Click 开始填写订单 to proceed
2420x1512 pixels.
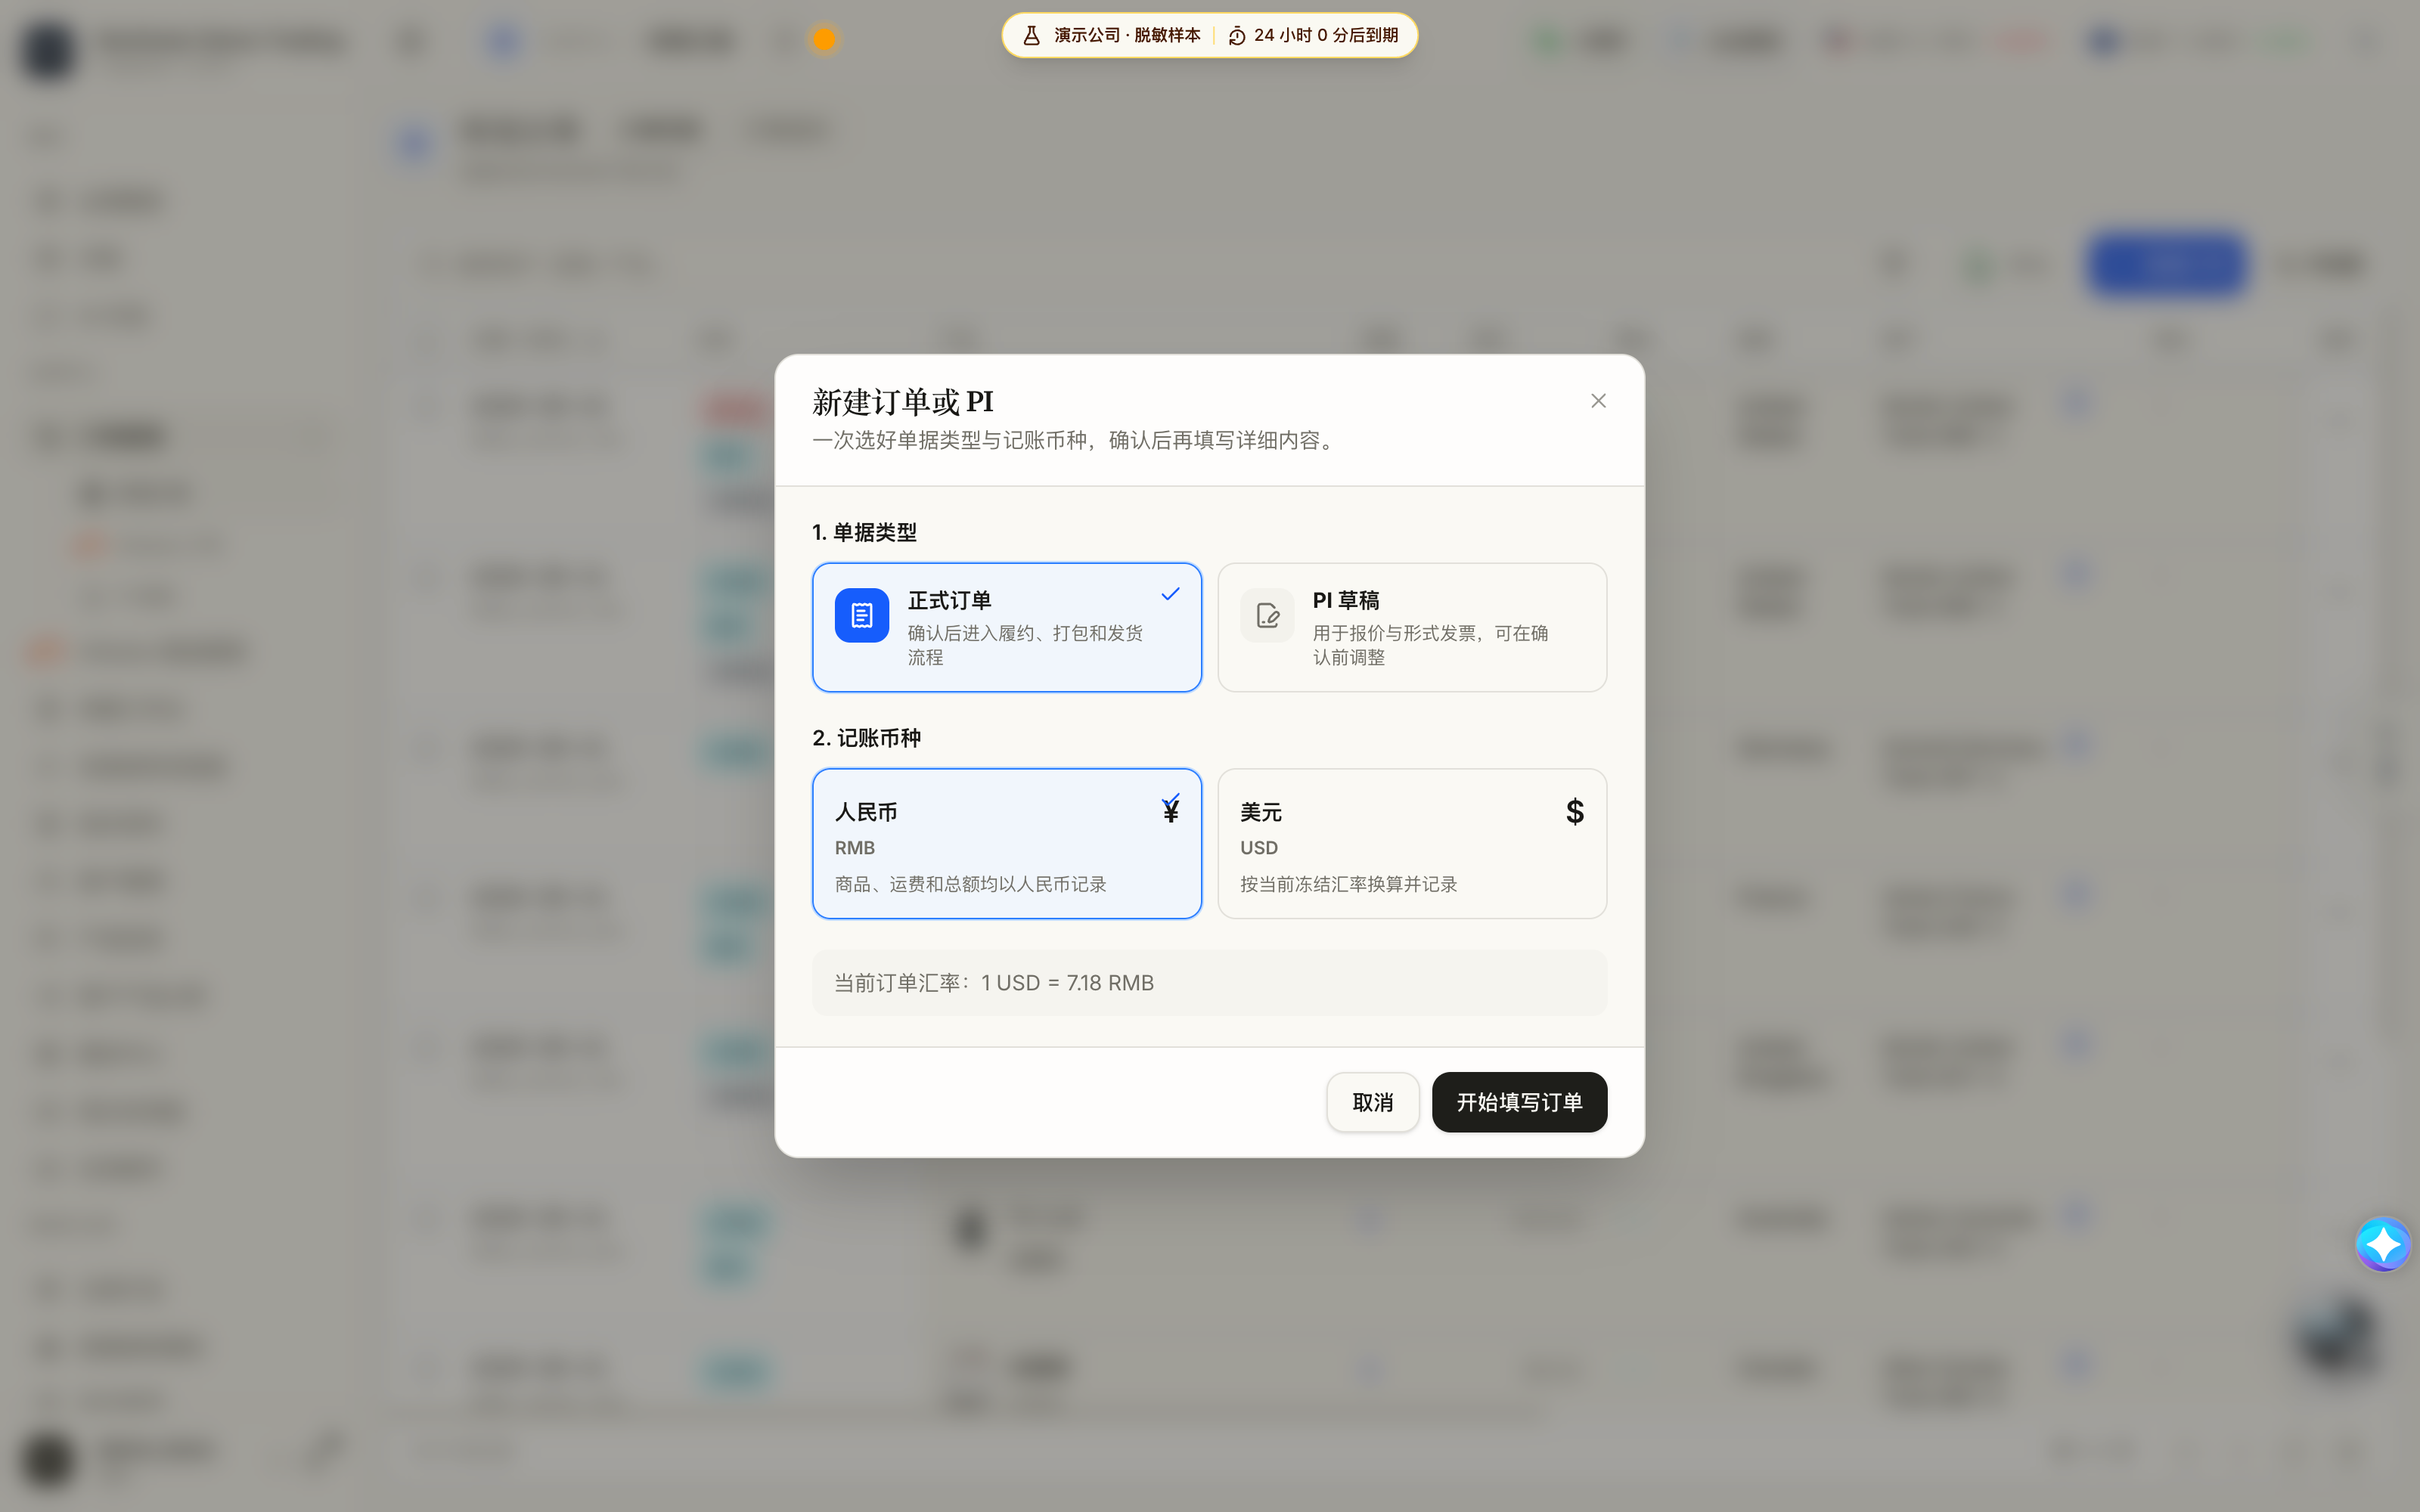click(x=1519, y=1102)
